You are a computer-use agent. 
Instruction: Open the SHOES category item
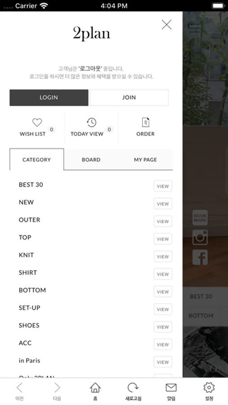29,325
